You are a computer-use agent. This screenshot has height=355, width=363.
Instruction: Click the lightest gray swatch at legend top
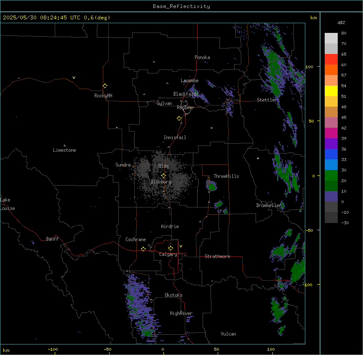pos(331,38)
